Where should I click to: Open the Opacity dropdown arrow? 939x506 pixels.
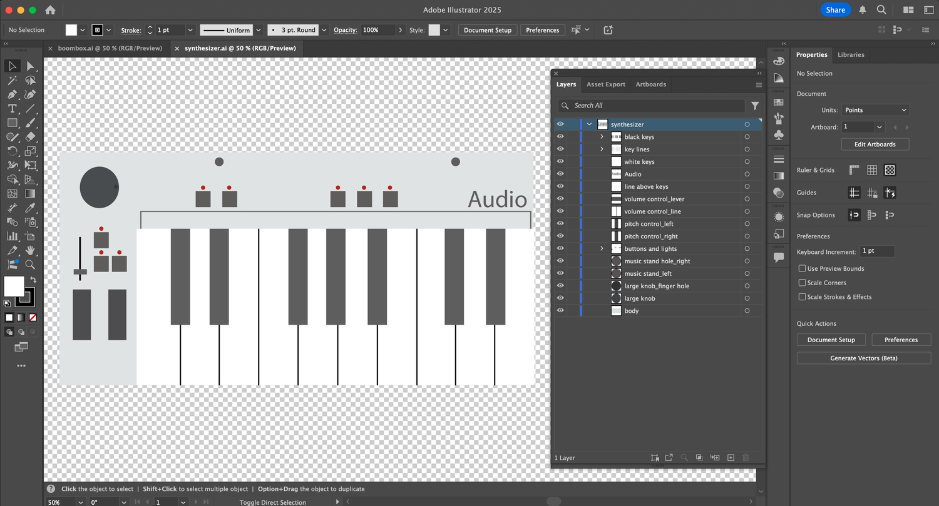[400, 30]
